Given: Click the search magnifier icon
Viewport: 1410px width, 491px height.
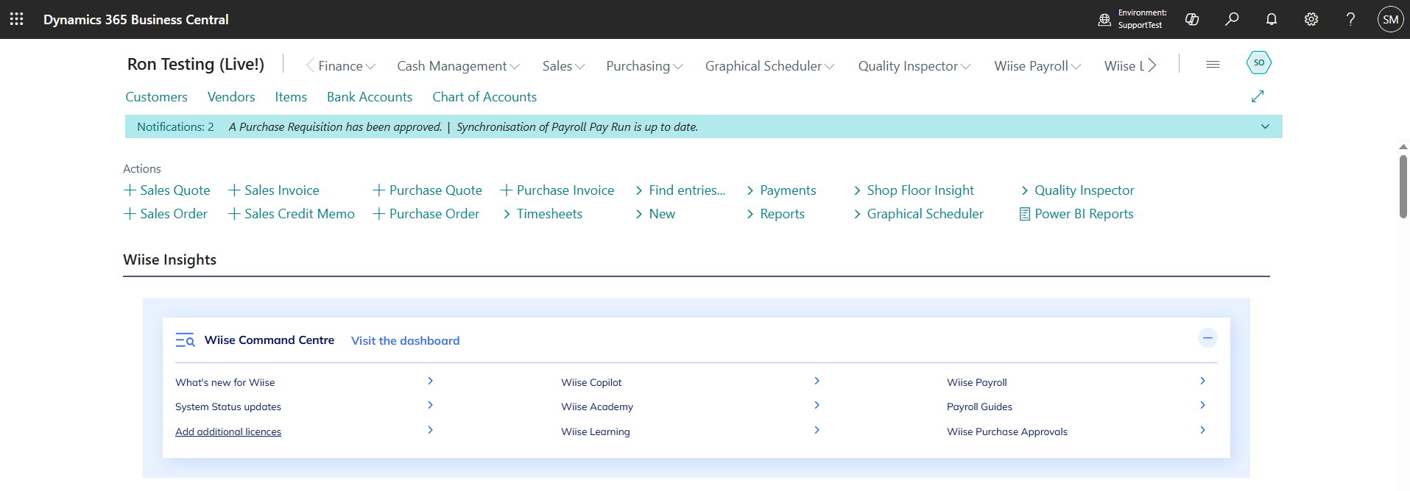Looking at the screenshot, I should pyautogui.click(x=1232, y=19).
